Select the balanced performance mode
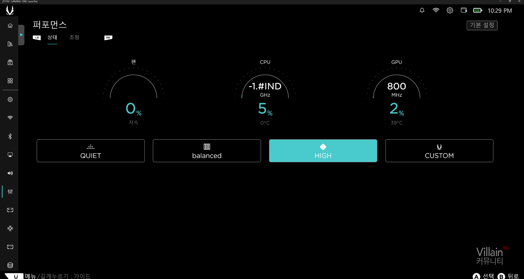This screenshot has width=524, height=279. point(207,151)
